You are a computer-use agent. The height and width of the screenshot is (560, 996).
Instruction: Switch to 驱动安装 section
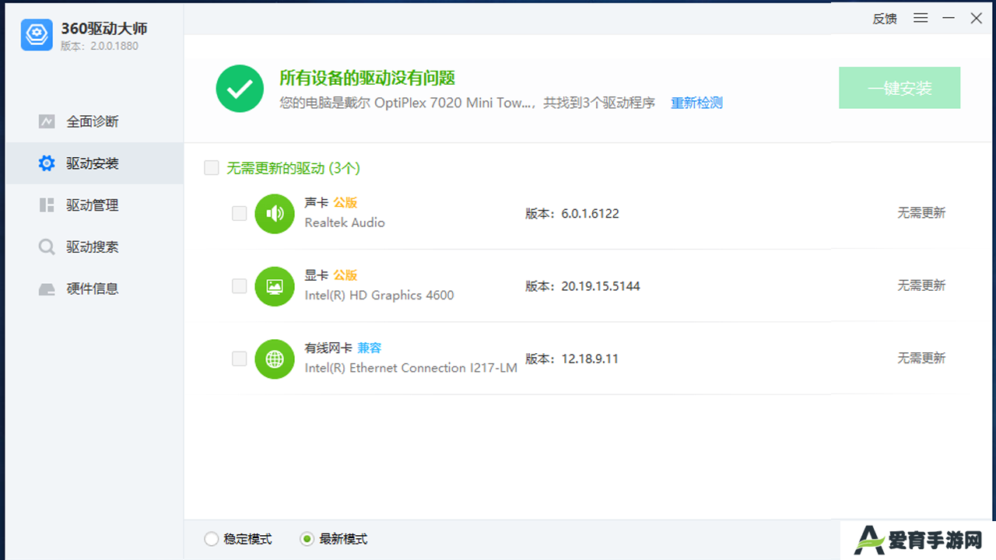94,163
